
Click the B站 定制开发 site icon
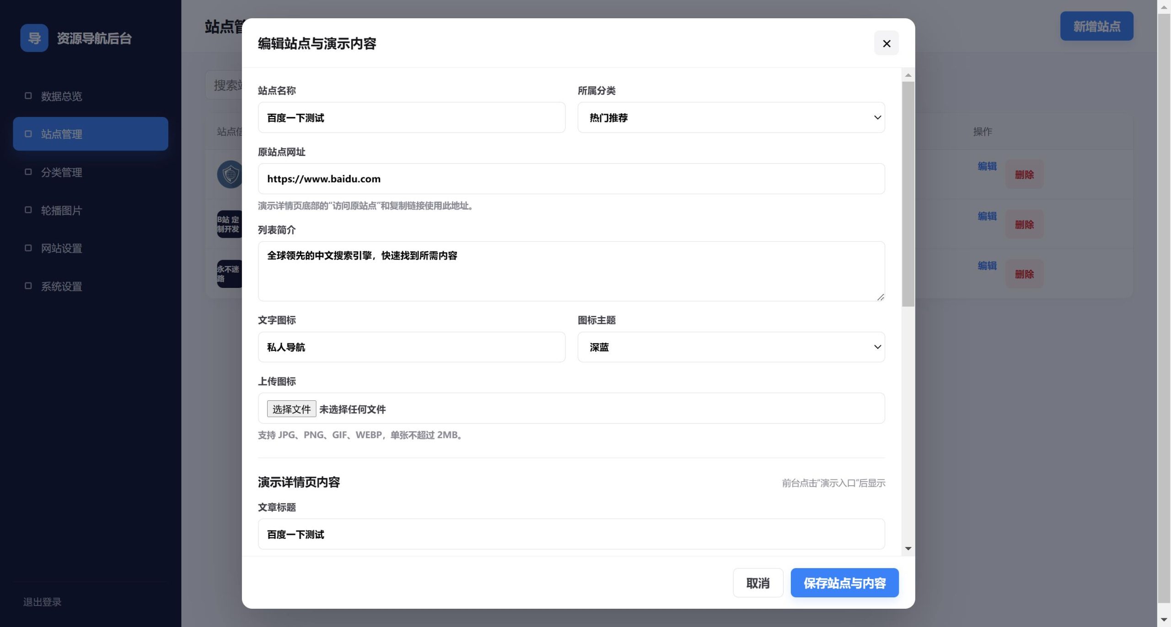230,224
